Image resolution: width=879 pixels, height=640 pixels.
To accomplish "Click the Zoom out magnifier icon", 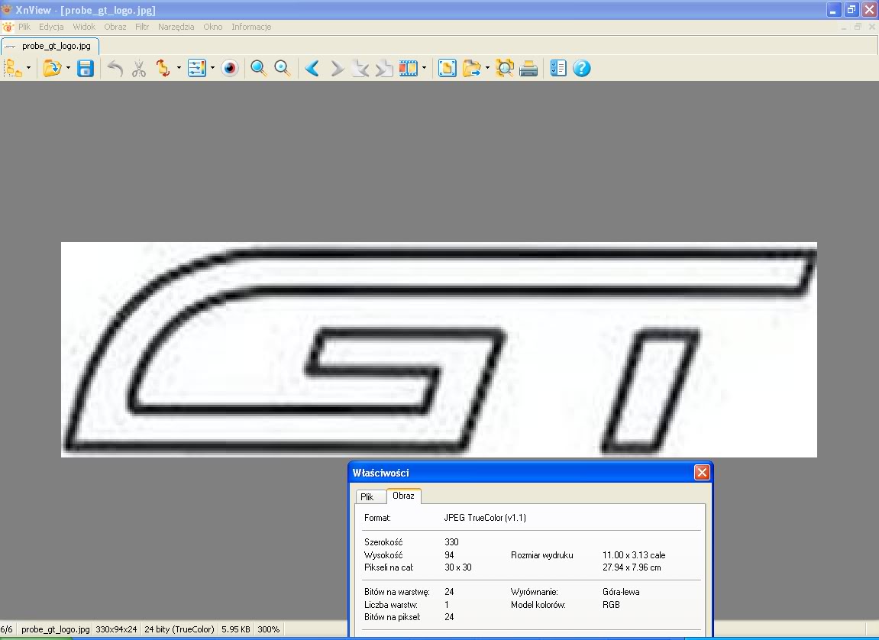I will coord(283,69).
